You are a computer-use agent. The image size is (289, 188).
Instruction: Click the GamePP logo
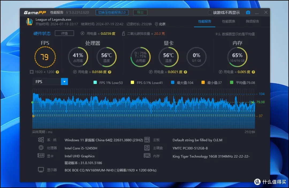click(35, 13)
